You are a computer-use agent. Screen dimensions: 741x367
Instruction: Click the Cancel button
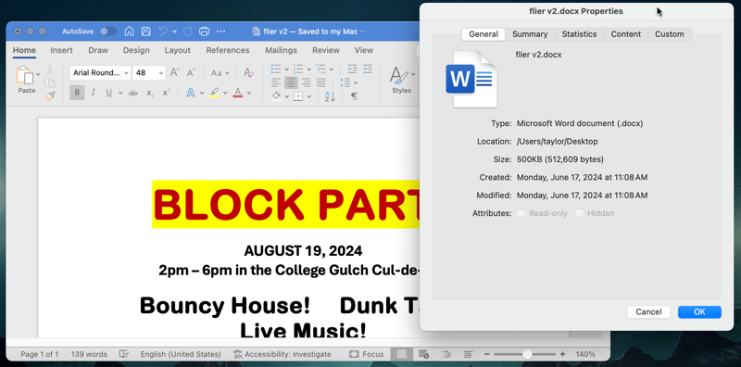coord(648,311)
